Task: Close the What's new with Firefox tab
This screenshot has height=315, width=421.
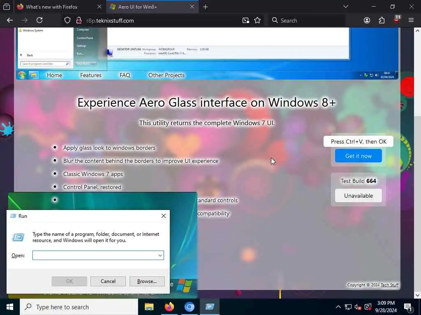Action: click(x=99, y=7)
